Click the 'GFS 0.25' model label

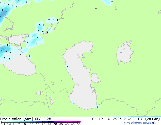tap(43, 119)
